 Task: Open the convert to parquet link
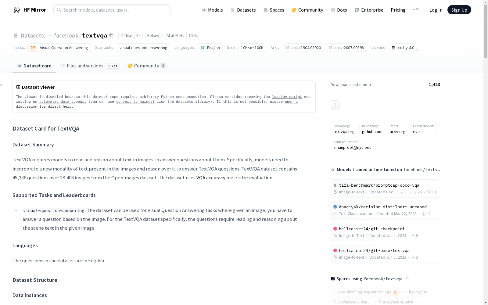point(135,102)
